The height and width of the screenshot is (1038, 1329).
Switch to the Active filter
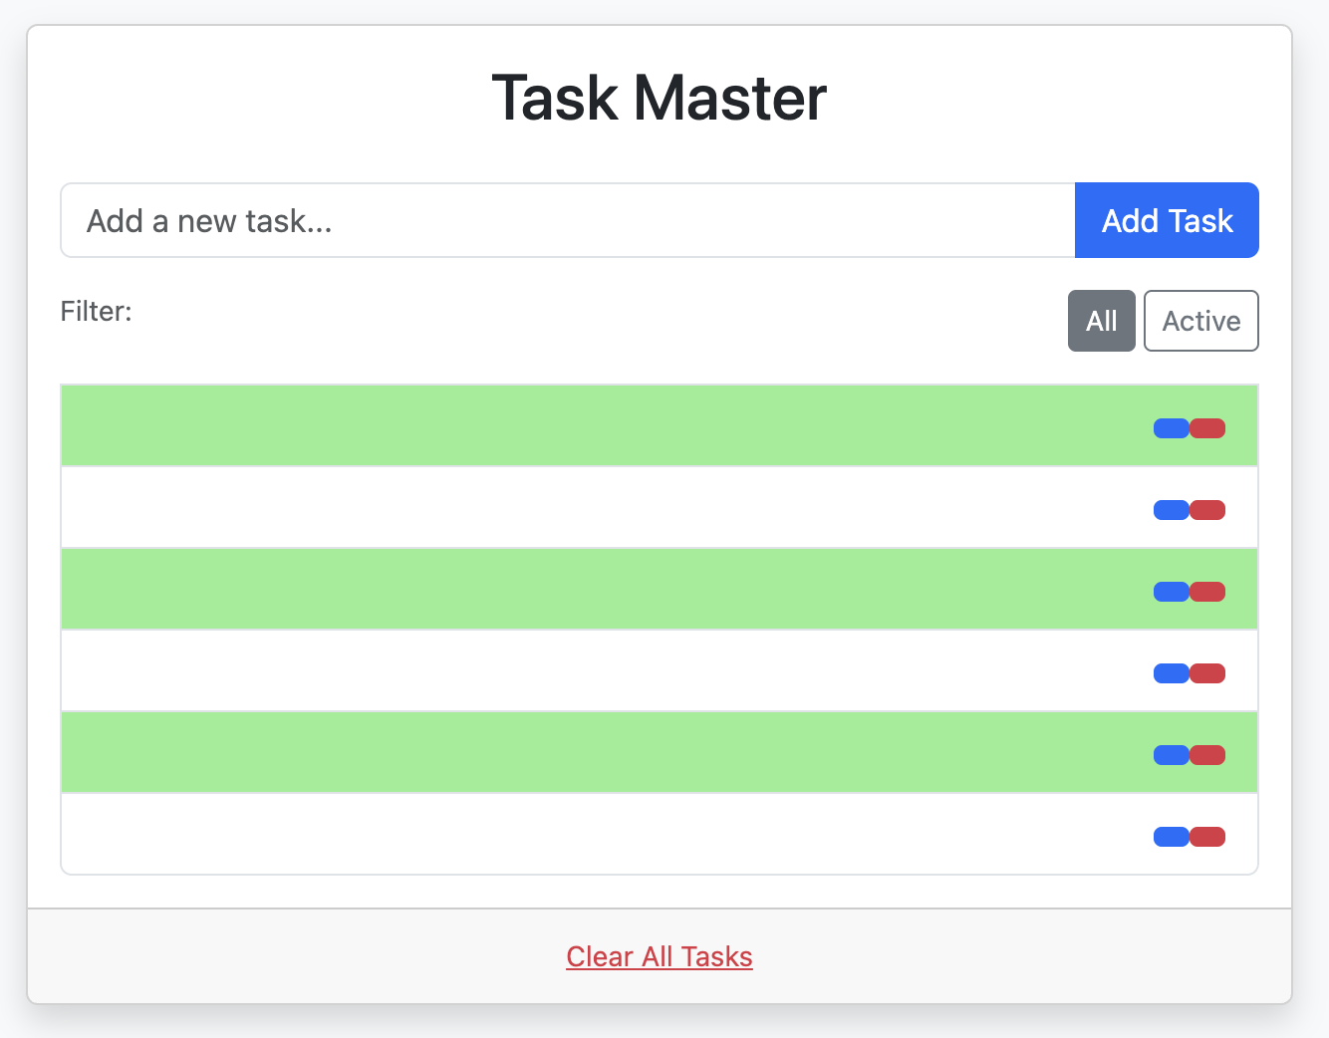click(1200, 321)
